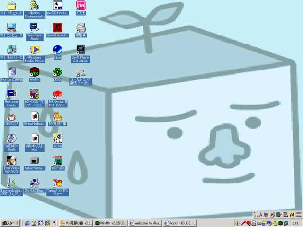Screen dimensions: 303x227
Task: Click the susie desktop icon
Action: tap(57, 138)
